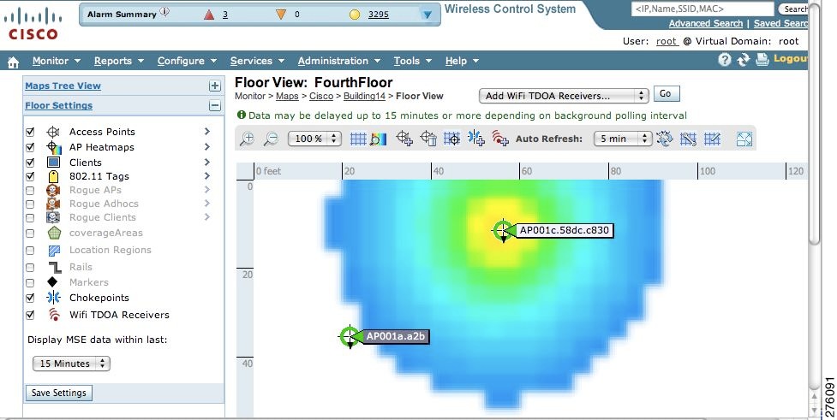The width and height of the screenshot is (837, 420).
Task: Click the map editor tools icon
Action: [x=688, y=139]
